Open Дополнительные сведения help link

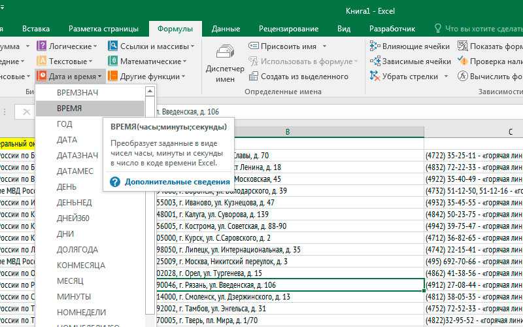coord(177,182)
